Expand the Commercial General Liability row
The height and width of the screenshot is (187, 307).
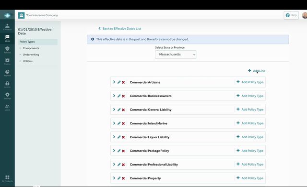point(114,110)
